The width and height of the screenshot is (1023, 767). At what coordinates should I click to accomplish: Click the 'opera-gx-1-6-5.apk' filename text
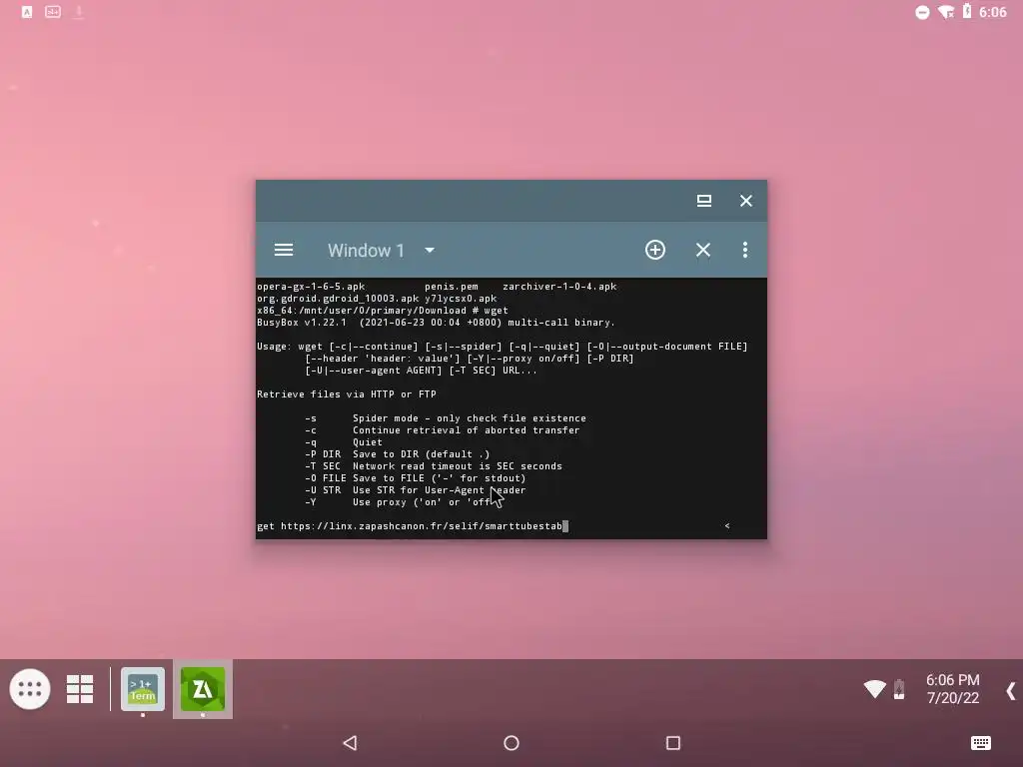click(311, 287)
